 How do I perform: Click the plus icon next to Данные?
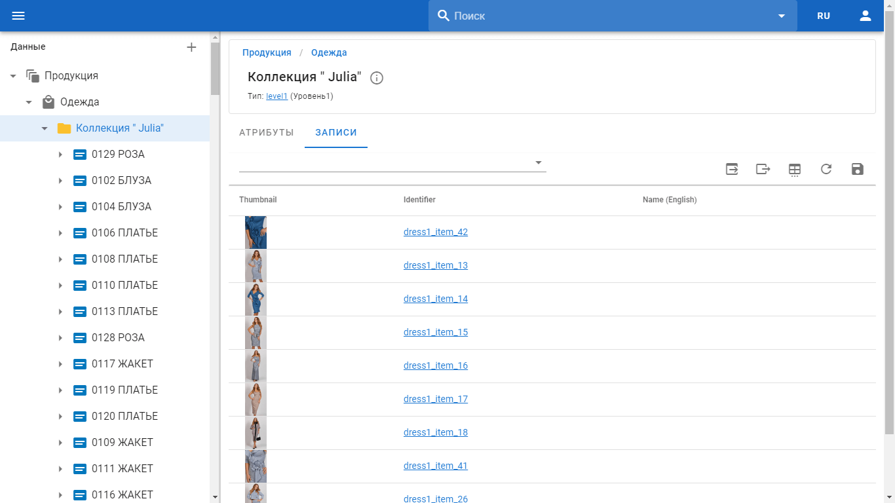[191, 47]
